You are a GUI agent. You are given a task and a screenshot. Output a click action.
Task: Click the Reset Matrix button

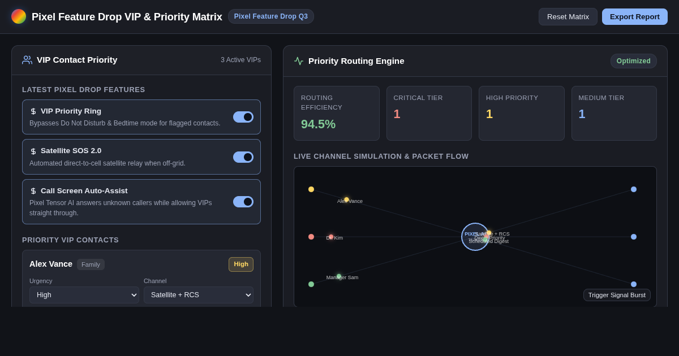pos(568,17)
